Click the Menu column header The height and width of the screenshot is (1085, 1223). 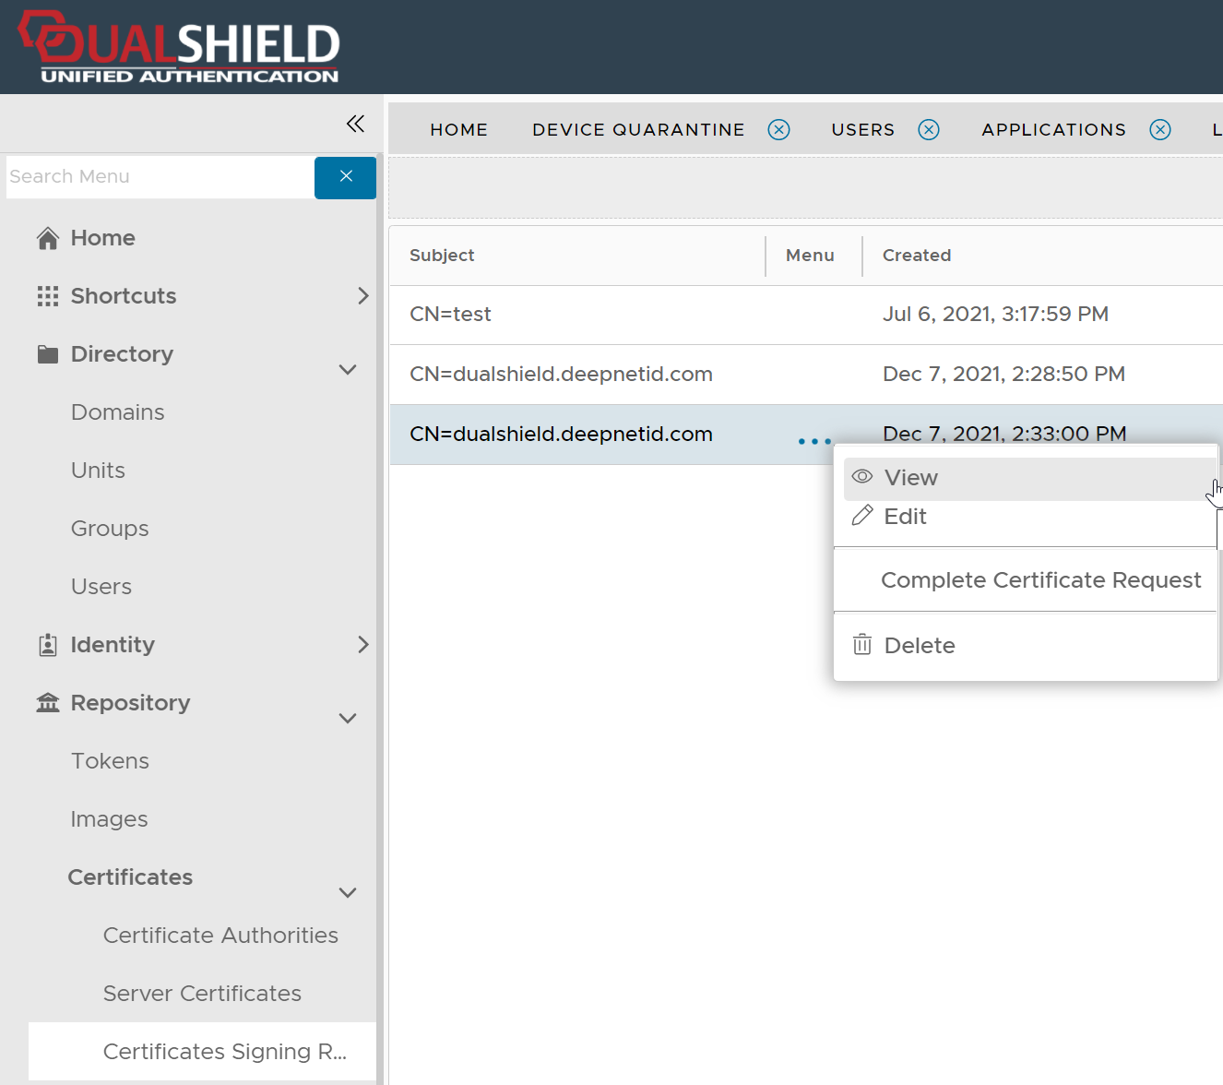click(810, 256)
